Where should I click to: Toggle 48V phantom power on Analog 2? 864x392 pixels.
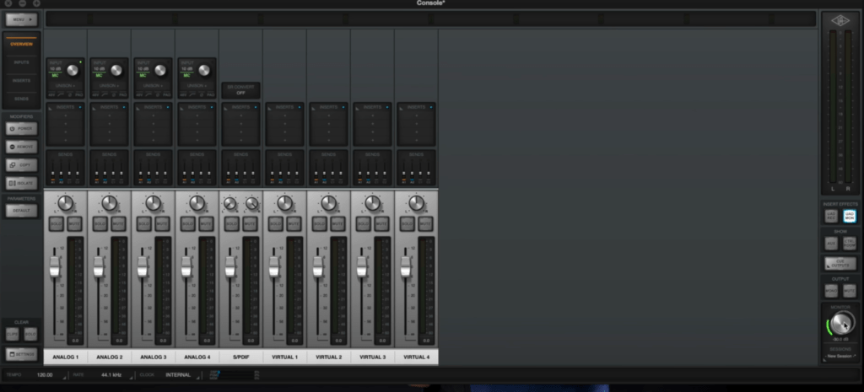94,94
